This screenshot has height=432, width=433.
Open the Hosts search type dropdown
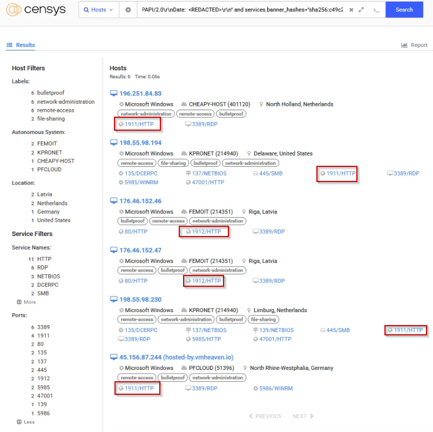[x=99, y=10]
